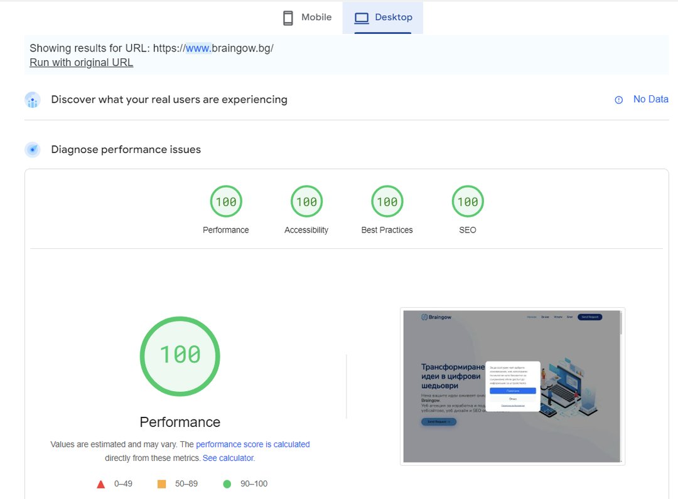Click the large Performance 100 circle
678x499 pixels.
click(180, 355)
